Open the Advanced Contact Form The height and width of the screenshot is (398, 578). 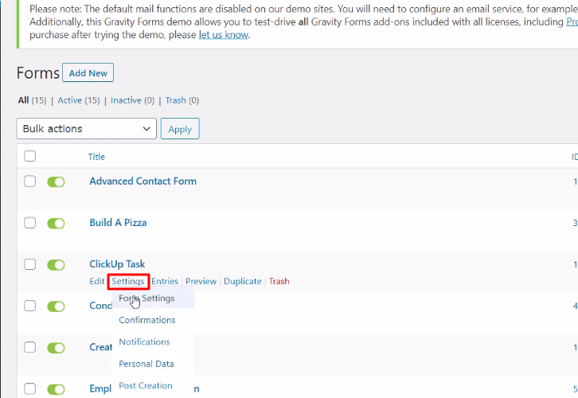click(143, 181)
